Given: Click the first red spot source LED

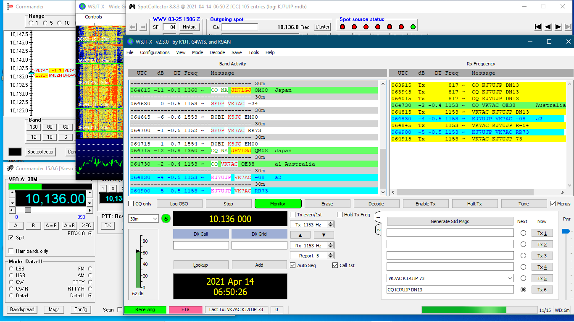Looking at the screenshot, I should click(342, 27).
